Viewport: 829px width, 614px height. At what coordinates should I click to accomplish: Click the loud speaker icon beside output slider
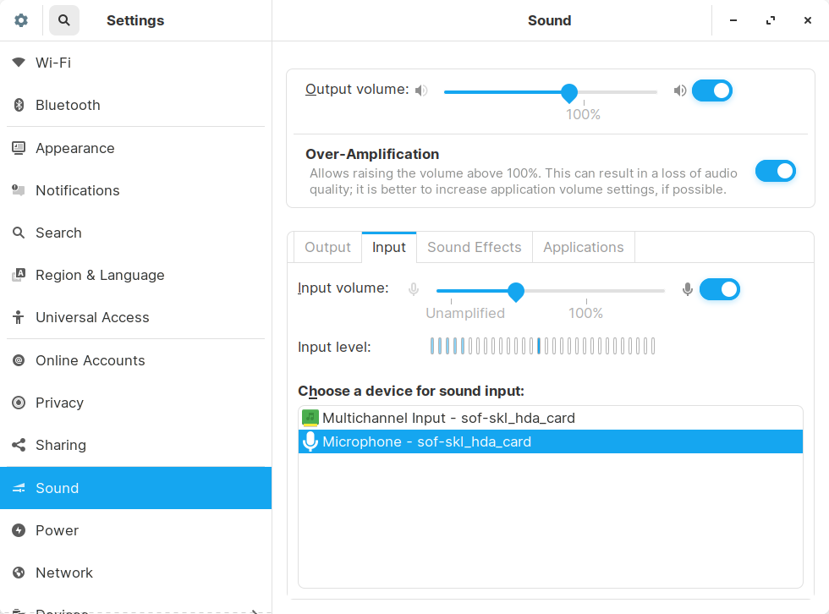tap(680, 90)
